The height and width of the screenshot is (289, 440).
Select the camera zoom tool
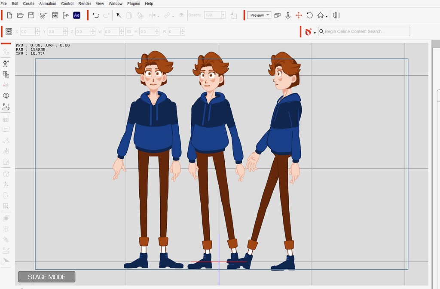(288, 15)
